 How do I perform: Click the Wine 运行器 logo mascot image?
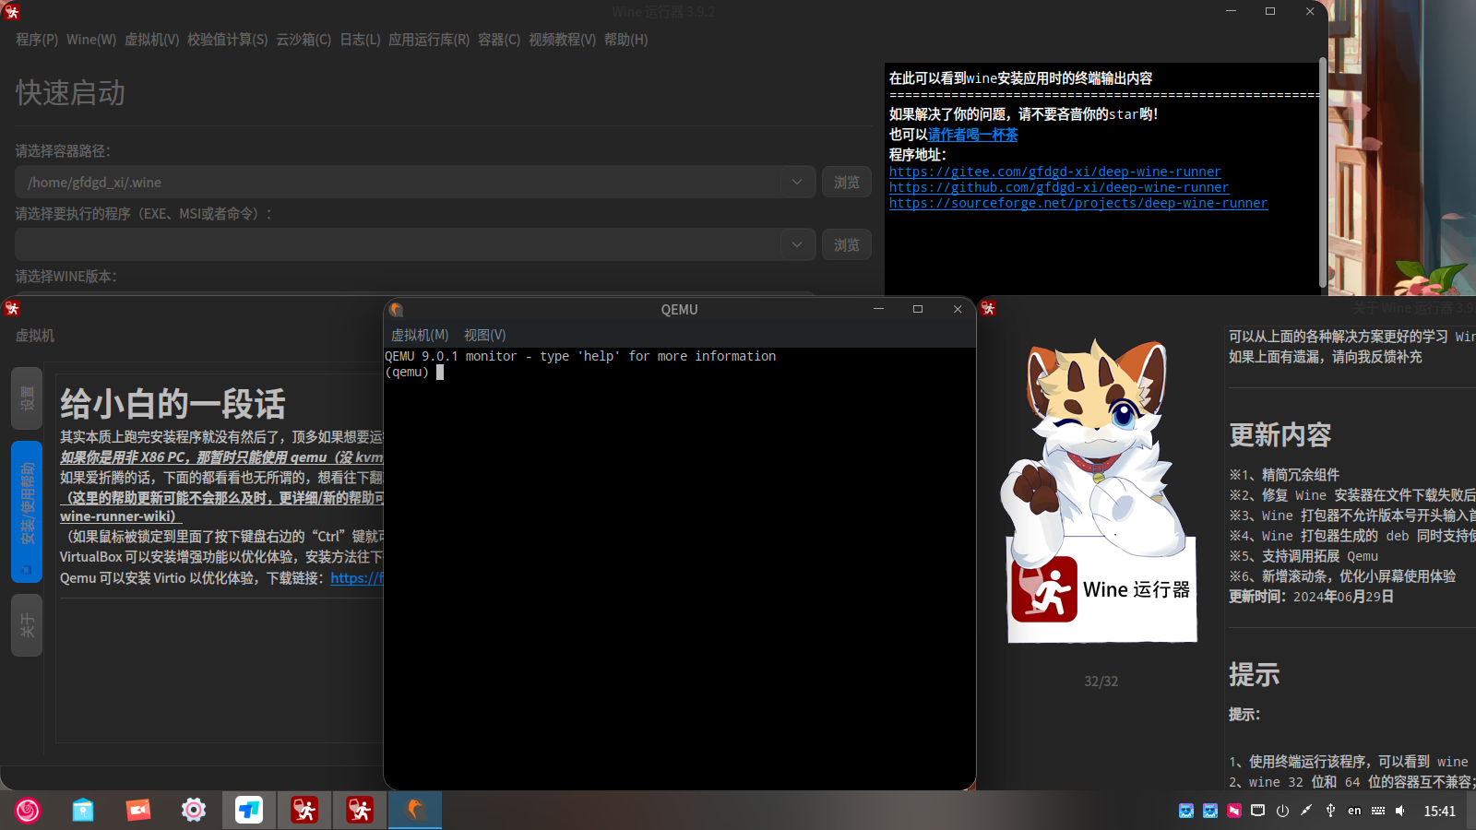[1101, 491]
